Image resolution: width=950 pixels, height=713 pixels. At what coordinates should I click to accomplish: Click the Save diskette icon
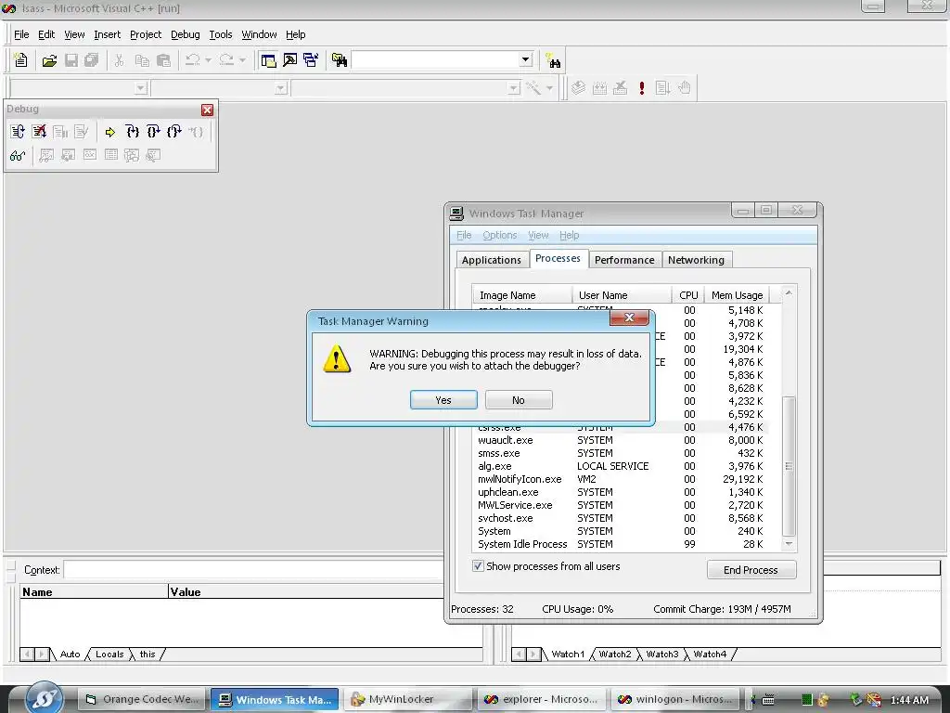click(71, 60)
